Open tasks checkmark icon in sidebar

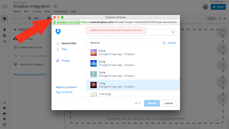pyautogui.click(x=5, y=36)
